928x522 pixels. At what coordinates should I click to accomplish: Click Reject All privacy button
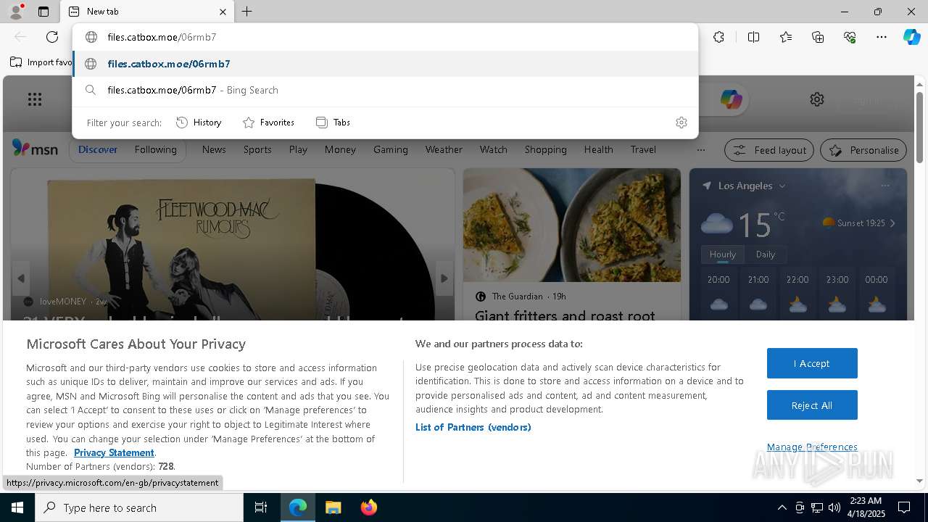coord(812,405)
